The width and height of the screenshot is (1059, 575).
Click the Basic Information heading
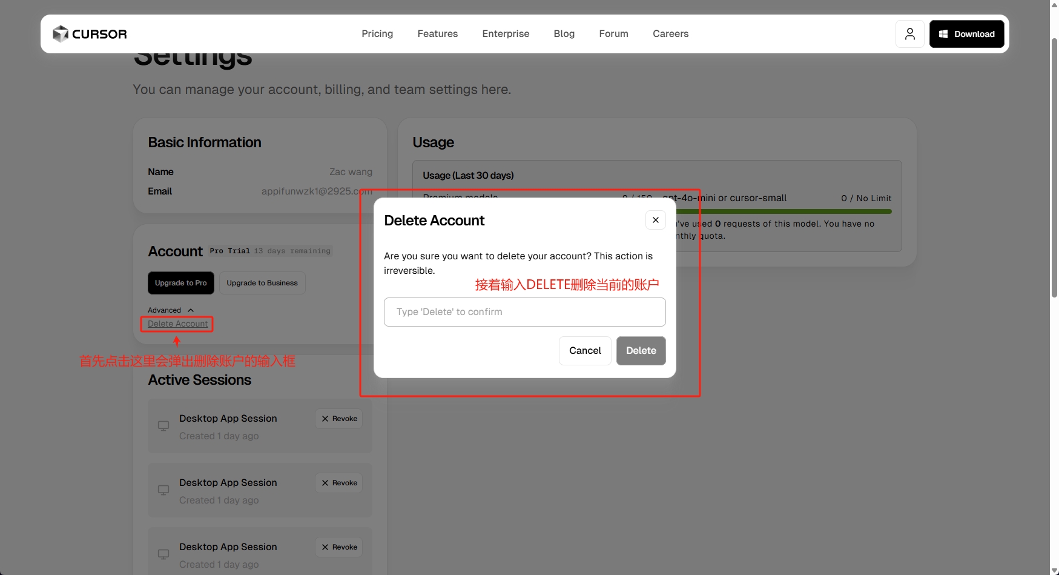pyautogui.click(x=205, y=142)
